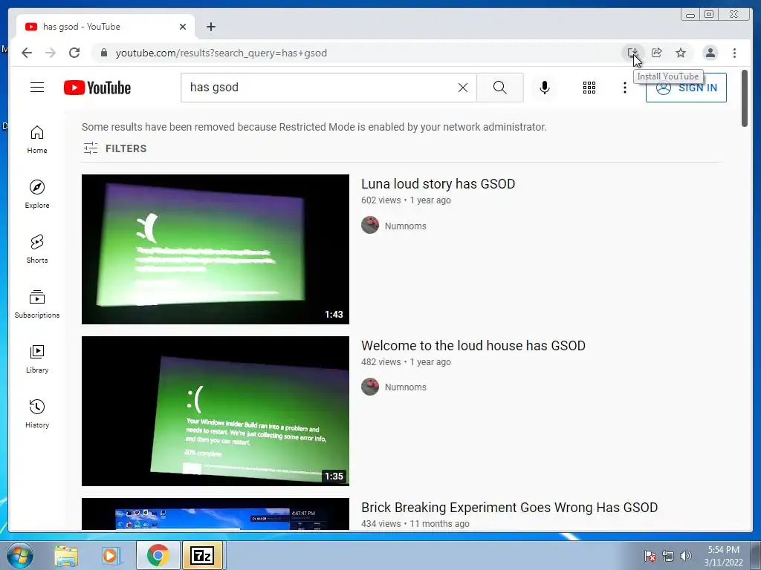Open Library in the sidebar
The width and height of the screenshot is (761, 570).
click(37, 358)
